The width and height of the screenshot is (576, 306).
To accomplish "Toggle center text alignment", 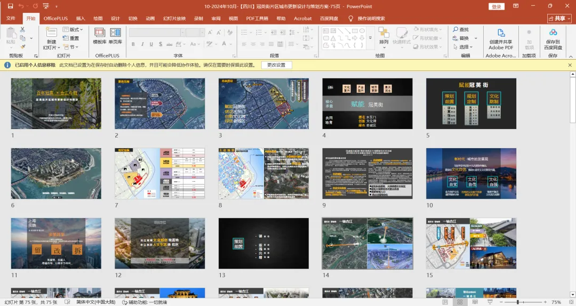I will point(253,44).
